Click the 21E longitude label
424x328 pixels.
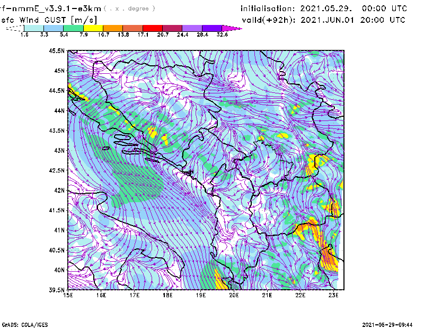267,295
